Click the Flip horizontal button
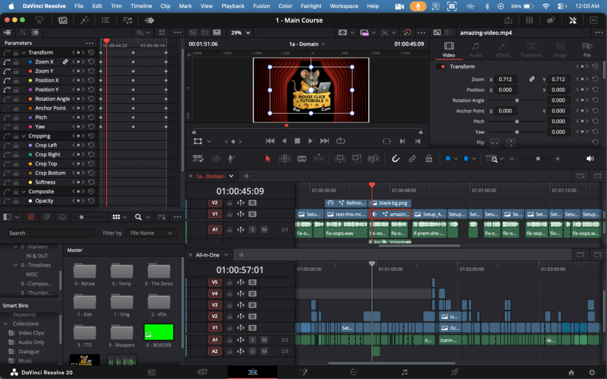Viewport: 607px width, 379px height. click(x=494, y=143)
